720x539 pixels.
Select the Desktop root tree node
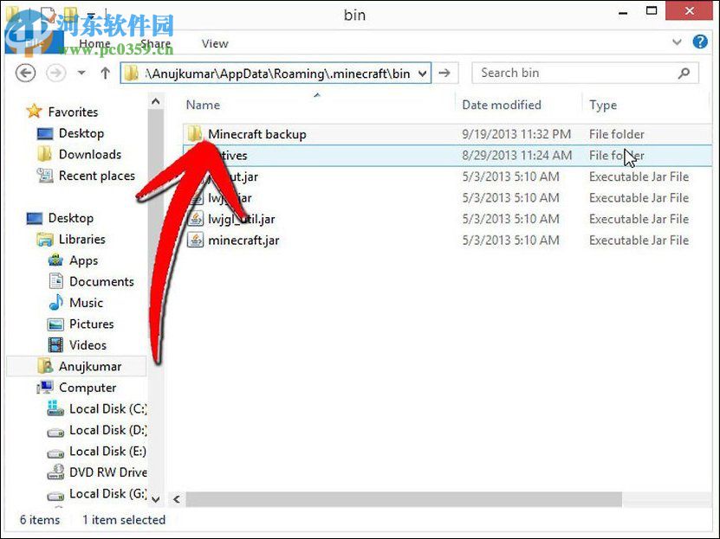pyautogui.click(x=71, y=218)
